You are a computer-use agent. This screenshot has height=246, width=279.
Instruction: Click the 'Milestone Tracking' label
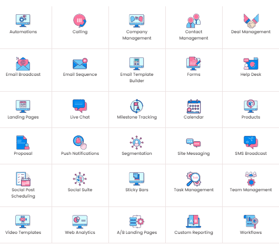(137, 117)
